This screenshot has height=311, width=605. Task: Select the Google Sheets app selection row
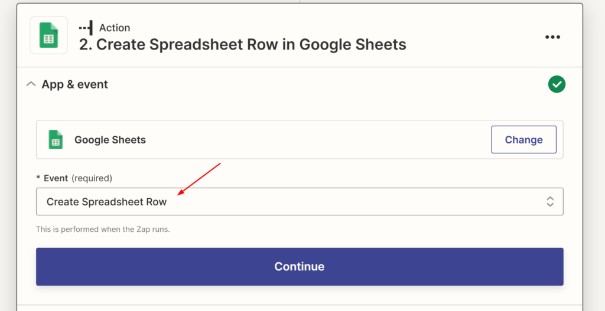tap(266, 140)
